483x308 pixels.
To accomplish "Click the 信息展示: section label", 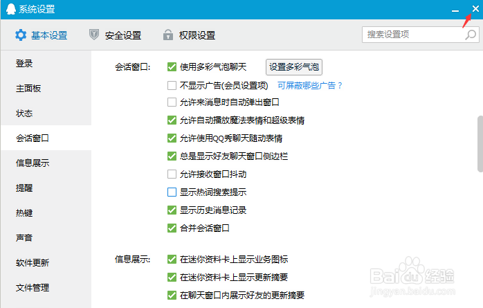I will click(x=132, y=260).
